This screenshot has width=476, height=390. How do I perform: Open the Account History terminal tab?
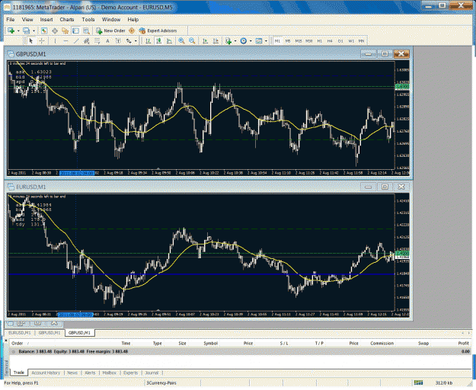point(46,372)
